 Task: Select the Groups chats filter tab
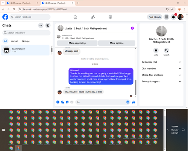tap(26, 41)
